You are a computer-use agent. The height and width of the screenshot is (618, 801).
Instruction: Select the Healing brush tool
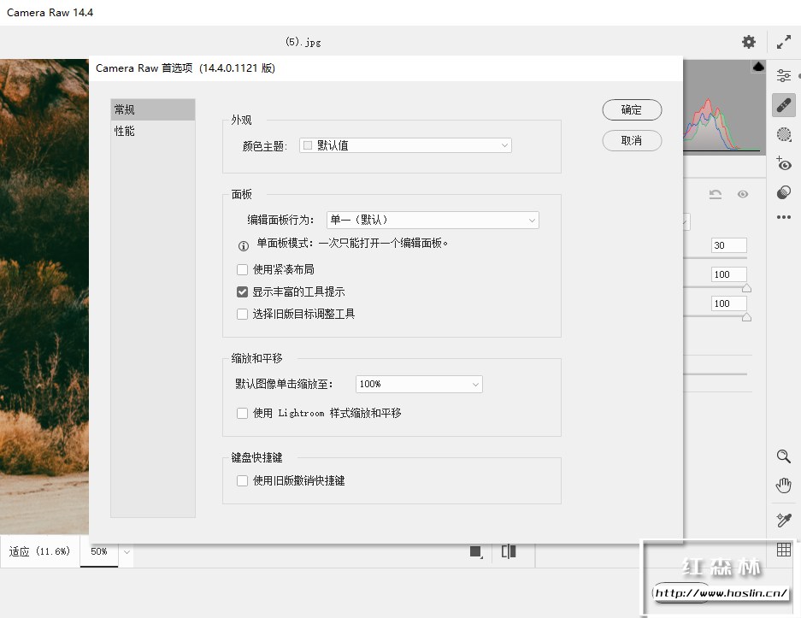coord(784,105)
